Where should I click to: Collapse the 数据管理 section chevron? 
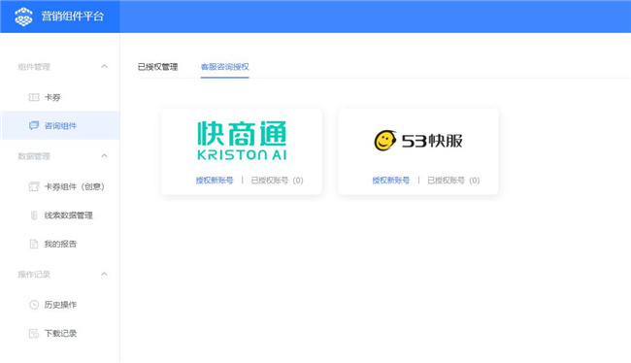[x=104, y=155]
